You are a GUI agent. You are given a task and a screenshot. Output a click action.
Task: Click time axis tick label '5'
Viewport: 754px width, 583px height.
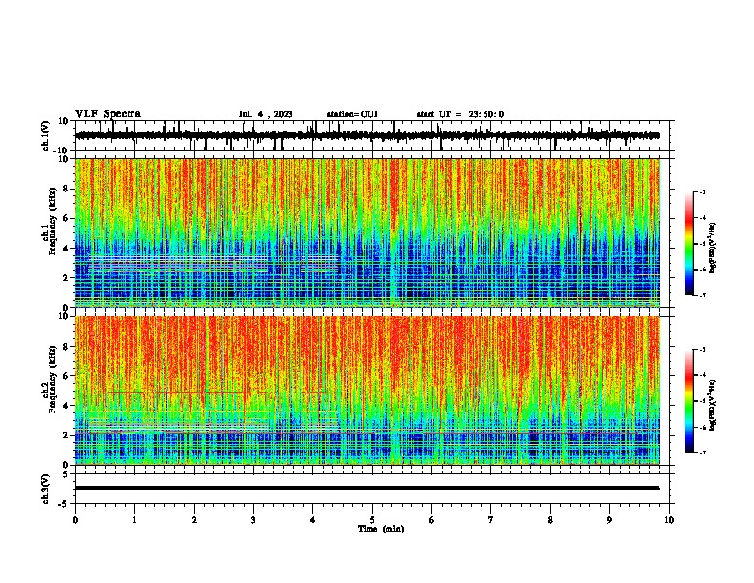pyautogui.click(x=372, y=520)
